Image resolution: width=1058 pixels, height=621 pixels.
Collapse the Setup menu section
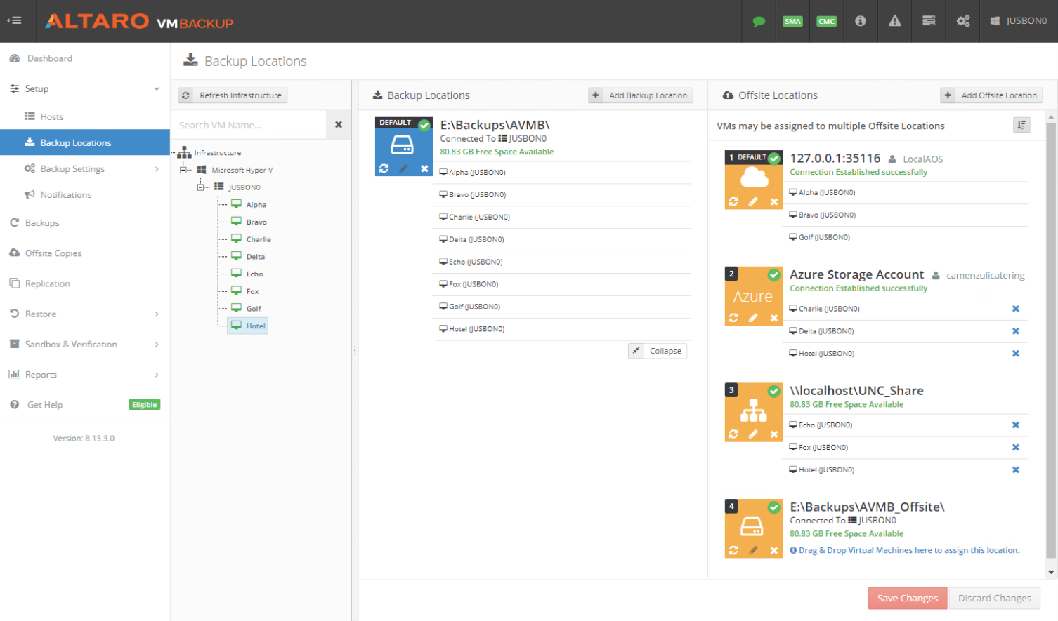[156, 89]
